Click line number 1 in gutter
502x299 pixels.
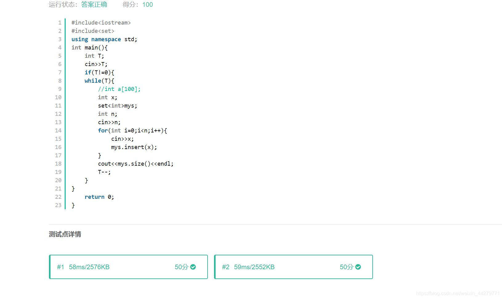point(60,23)
